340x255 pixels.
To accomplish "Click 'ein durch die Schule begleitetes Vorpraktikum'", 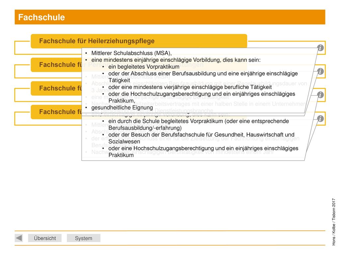I will click(x=199, y=125).
